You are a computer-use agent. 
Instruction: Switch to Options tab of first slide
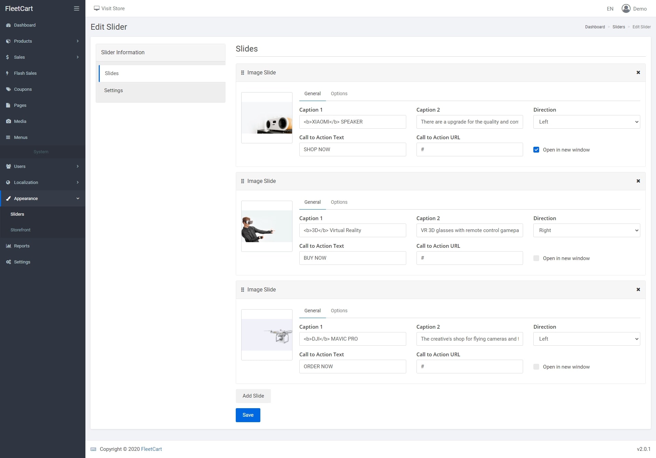339,94
